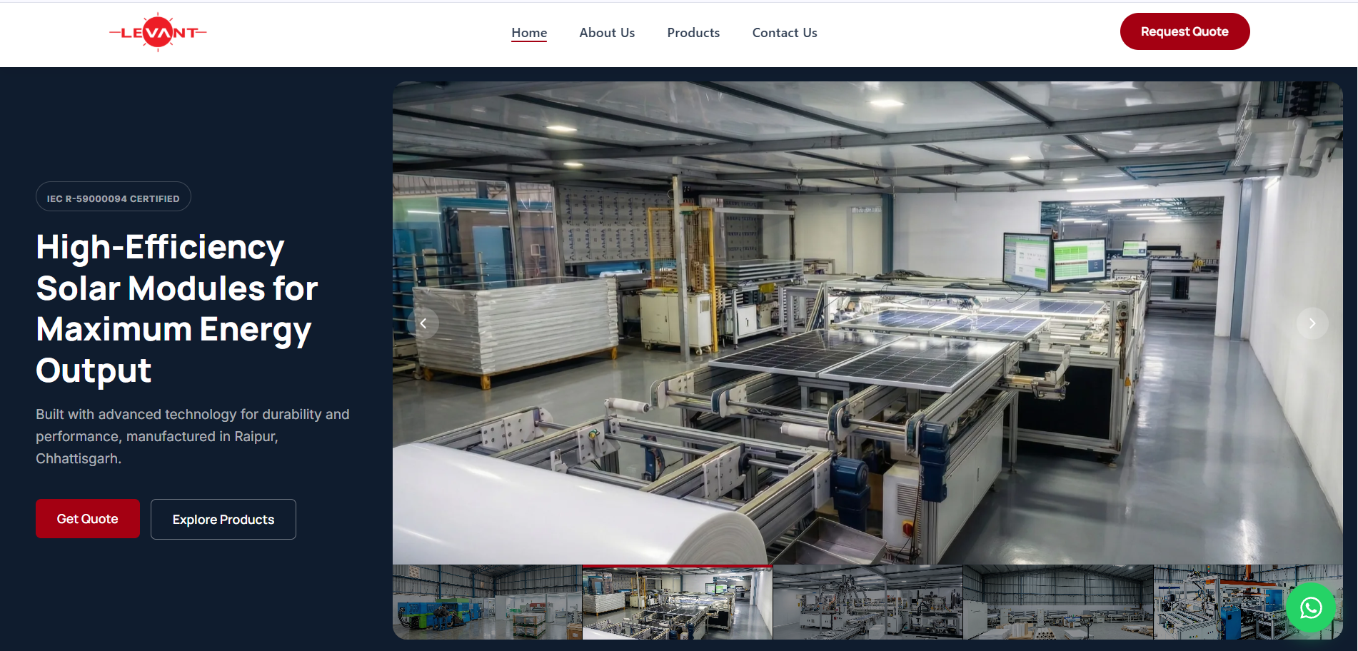Viewport: 1358px width, 651px height.
Task: Click the main solar factory image
Action: pyautogui.click(x=867, y=323)
